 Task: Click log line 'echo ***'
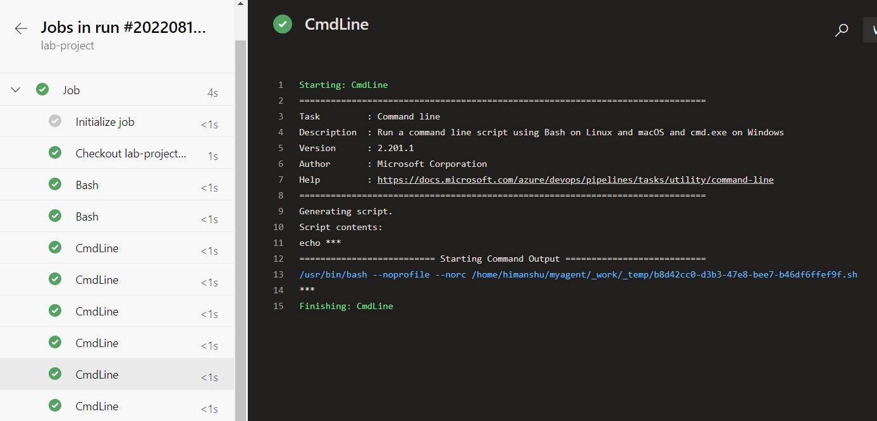320,243
